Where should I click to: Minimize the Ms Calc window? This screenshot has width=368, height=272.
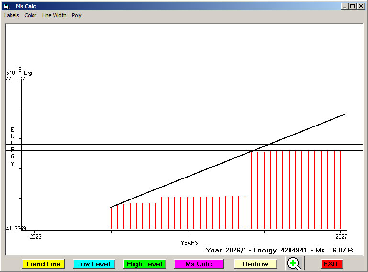(x=345, y=6)
